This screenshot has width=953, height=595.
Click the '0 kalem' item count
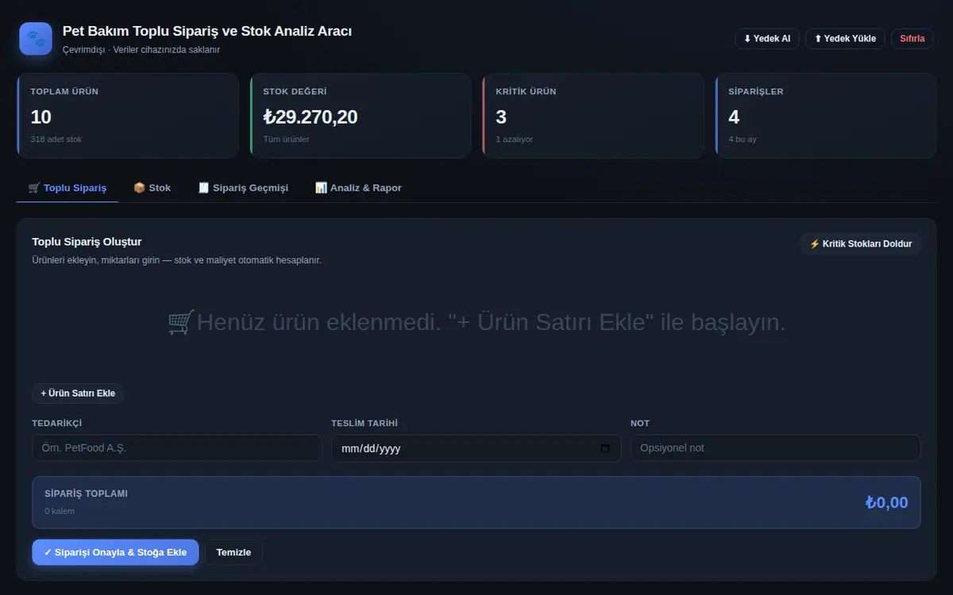60,511
